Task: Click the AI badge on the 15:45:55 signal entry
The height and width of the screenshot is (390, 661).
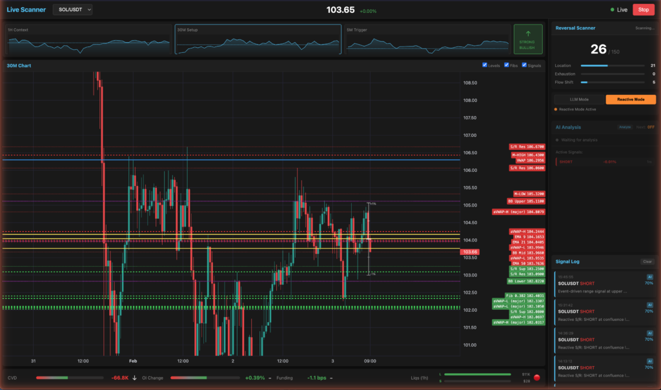Action: click(x=649, y=276)
